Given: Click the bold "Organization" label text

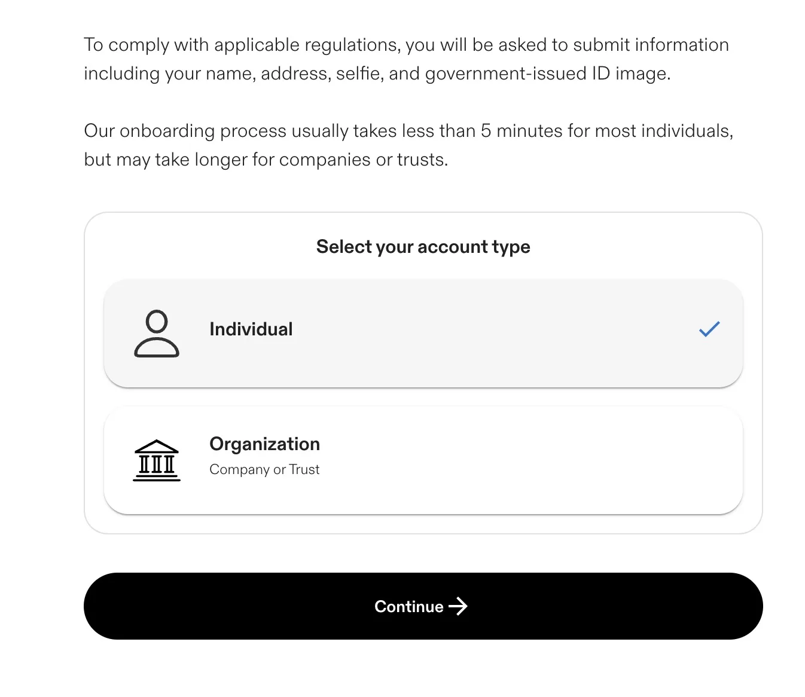Looking at the screenshot, I should (264, 444).
